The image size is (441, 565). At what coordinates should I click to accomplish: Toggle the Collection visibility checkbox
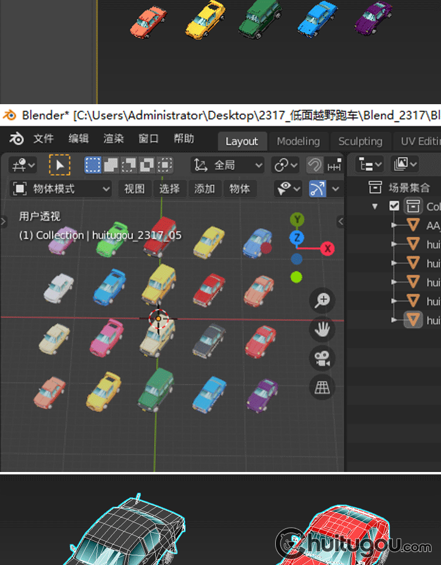point(394,206)
